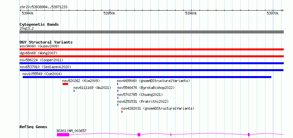Click the small blue nsv6111169 marker
This screenshot has width=293, height=138.
[74, 91]
